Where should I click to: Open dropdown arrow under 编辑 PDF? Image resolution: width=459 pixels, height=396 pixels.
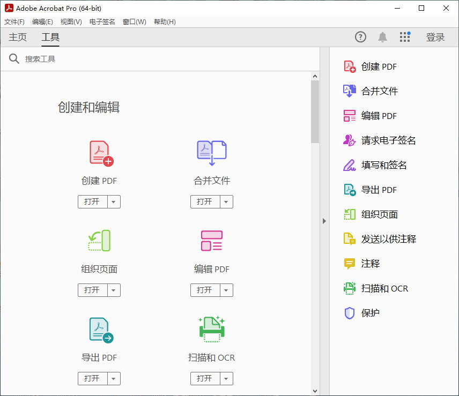[x=226, y=290]
